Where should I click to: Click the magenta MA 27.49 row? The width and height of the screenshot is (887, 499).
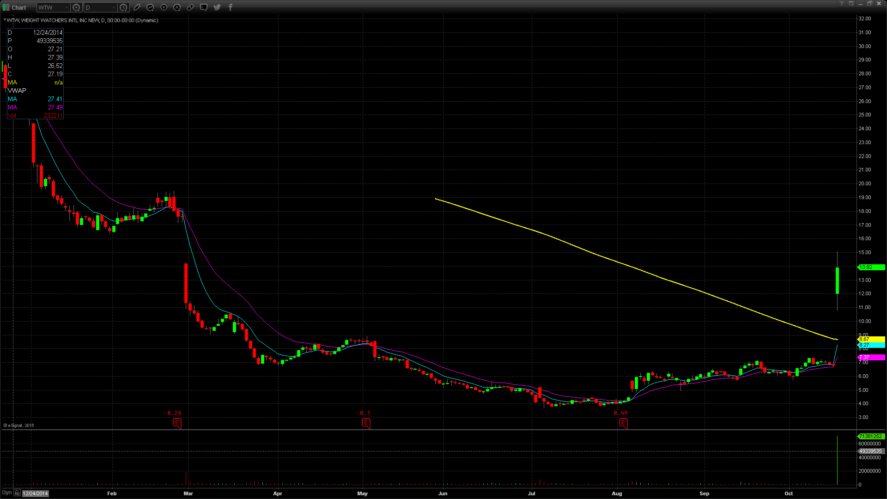pyautogui.click(x=35, y=107)
